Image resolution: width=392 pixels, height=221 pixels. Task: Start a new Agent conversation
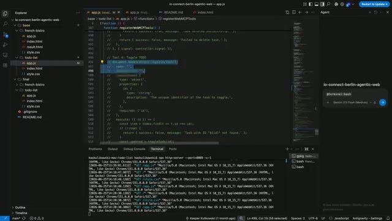click(370, 12)
